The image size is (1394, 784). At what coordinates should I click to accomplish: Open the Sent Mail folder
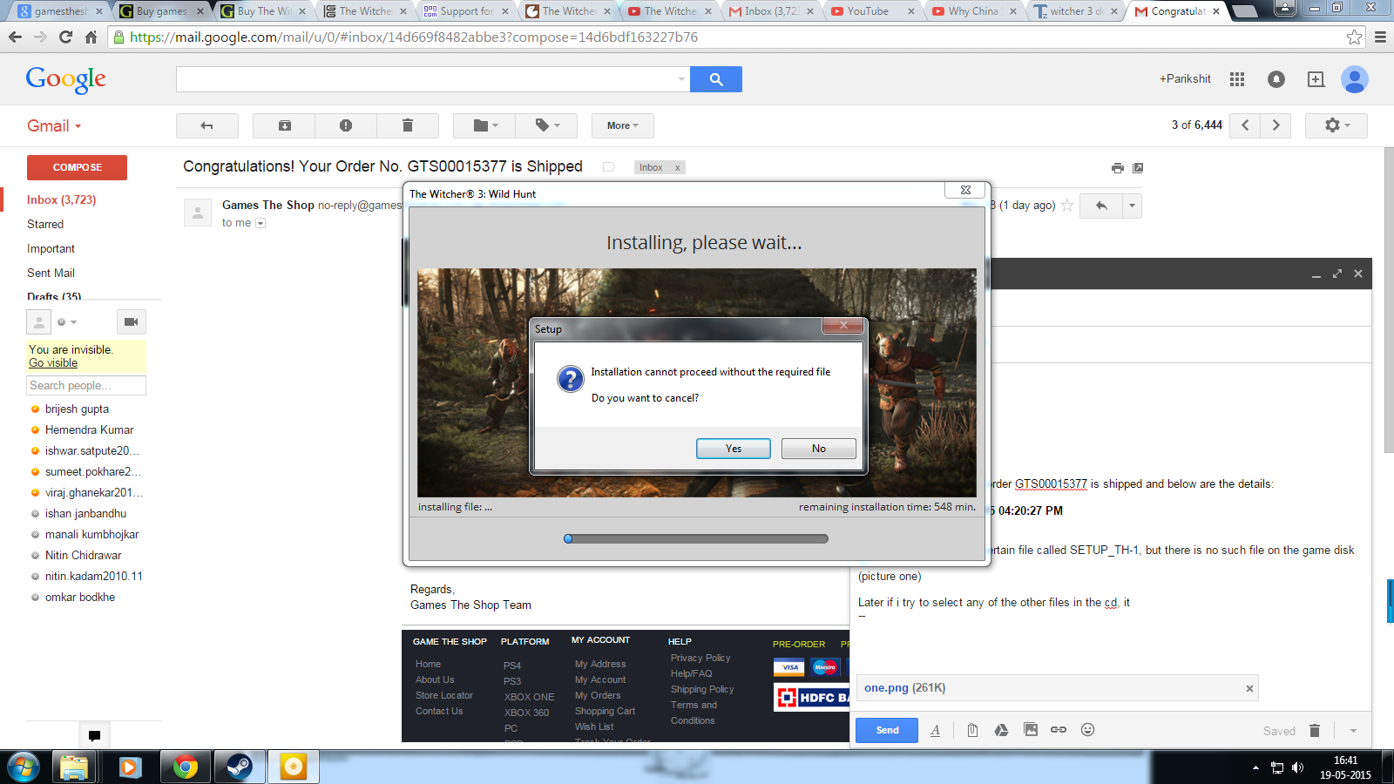pyautogui.click(x=51, y=273)
